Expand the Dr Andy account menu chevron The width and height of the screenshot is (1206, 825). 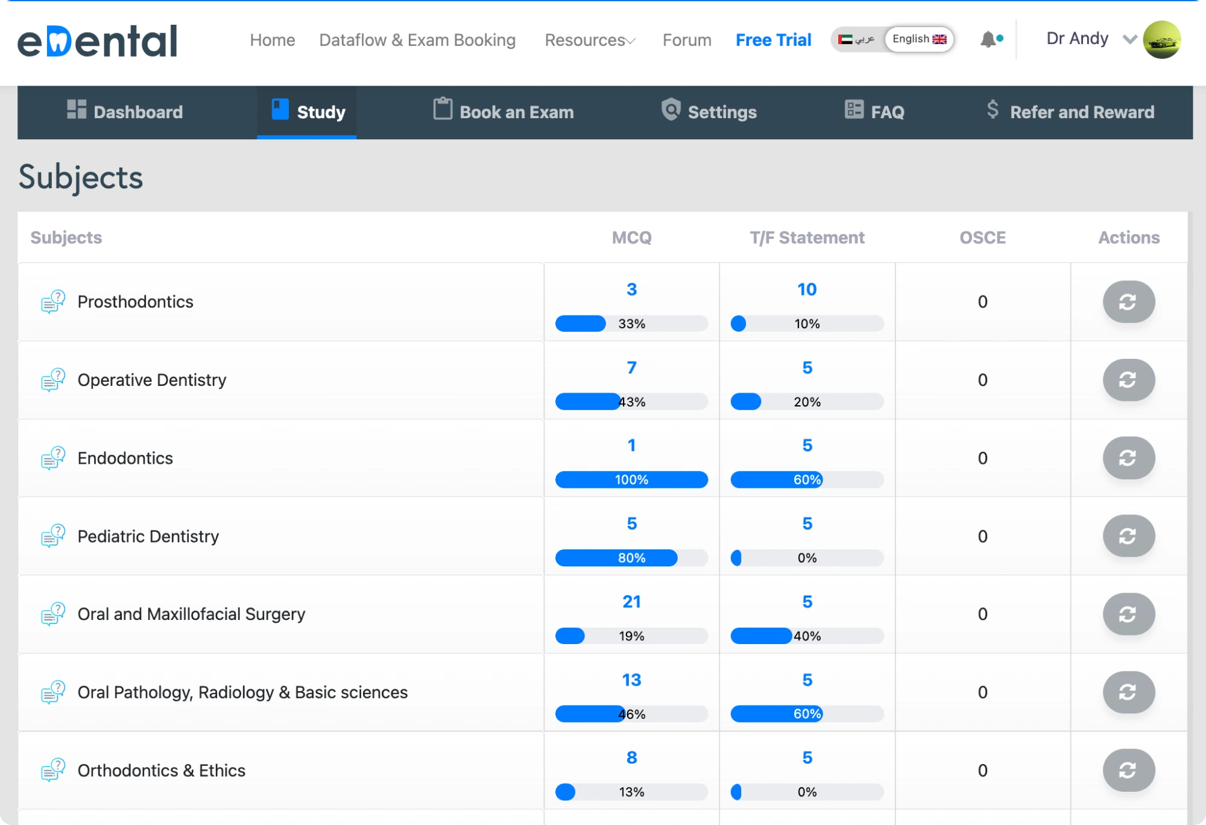pos(1129,39)
